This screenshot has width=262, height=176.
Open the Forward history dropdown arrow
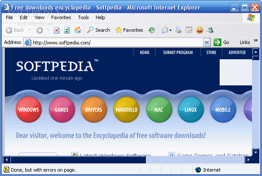[48, 30]
